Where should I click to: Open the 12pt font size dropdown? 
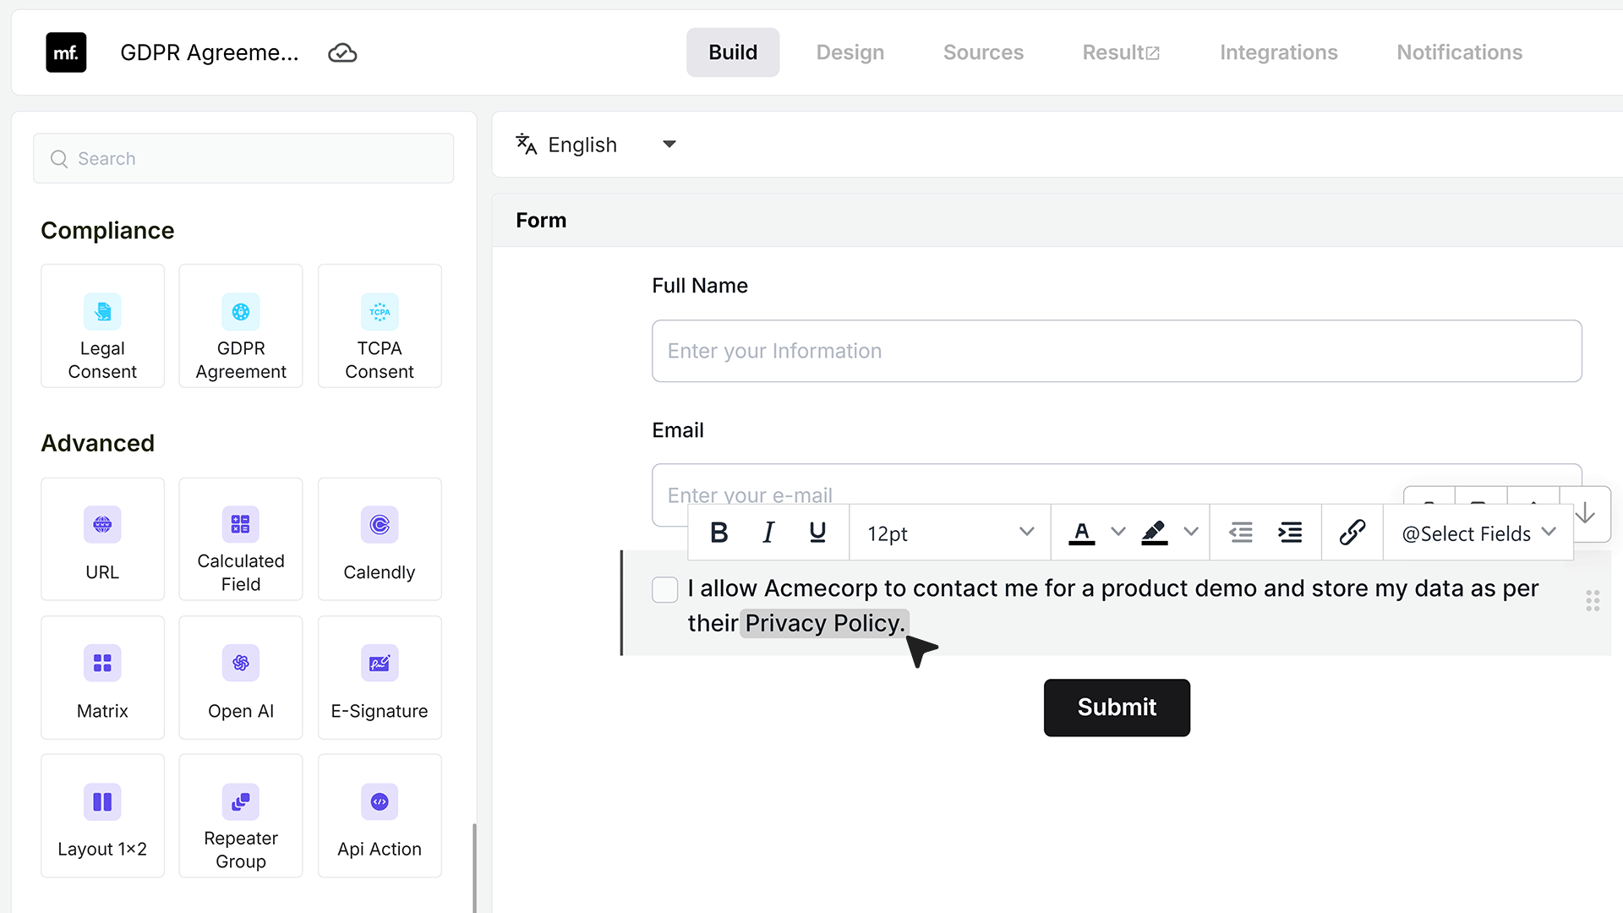click(x=949, y=533)
